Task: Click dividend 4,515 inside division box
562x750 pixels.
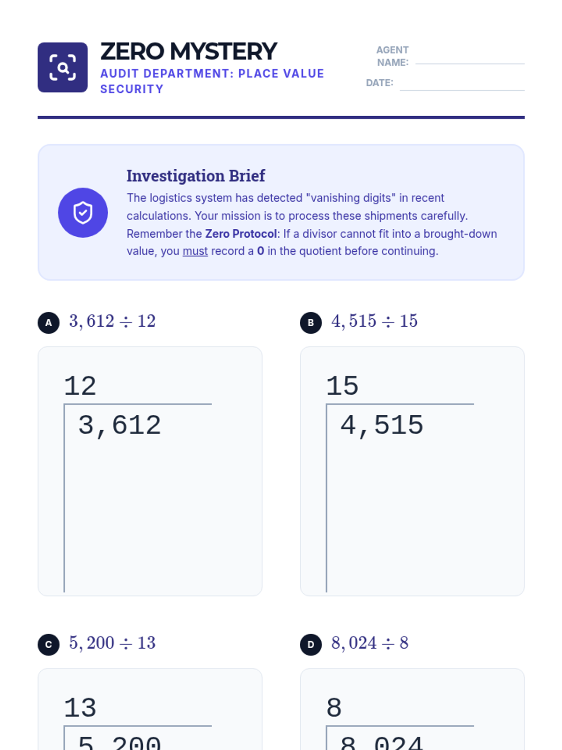Action: point(381,426)
